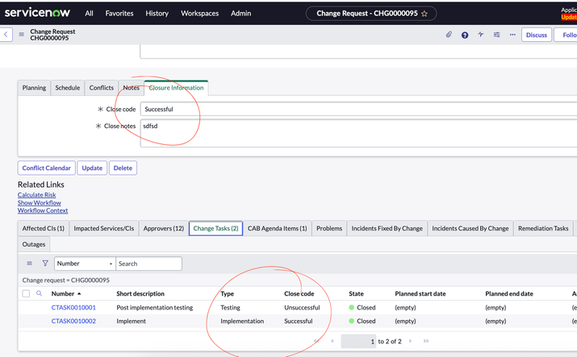The height and width of the screenshot is (357, 577).
Task: Open the Incidents Caused By Change tab
Action: pos(470,228)
